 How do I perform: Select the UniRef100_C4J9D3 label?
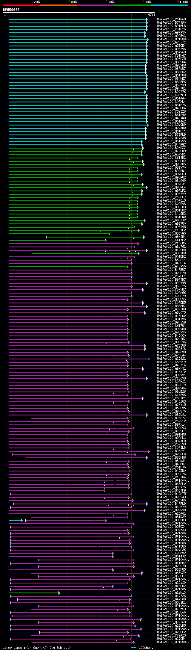[171, 214]
